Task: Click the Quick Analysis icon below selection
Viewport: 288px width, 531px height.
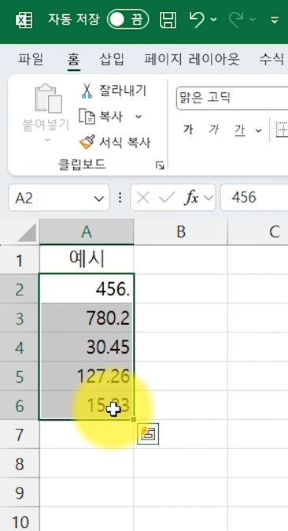Action: (x=148, y=434)
